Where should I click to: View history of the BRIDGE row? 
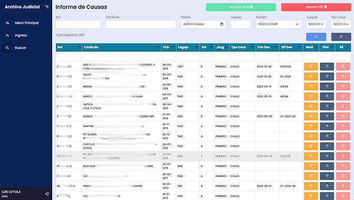[x=327, y=87]
